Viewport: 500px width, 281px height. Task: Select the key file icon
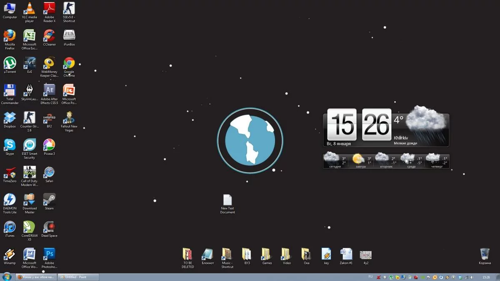pos(326,257)
